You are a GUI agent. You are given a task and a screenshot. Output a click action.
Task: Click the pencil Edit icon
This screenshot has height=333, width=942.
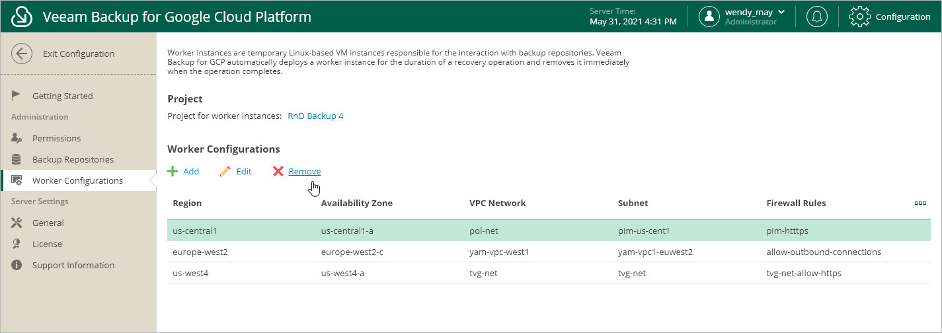tap(225, 171)
